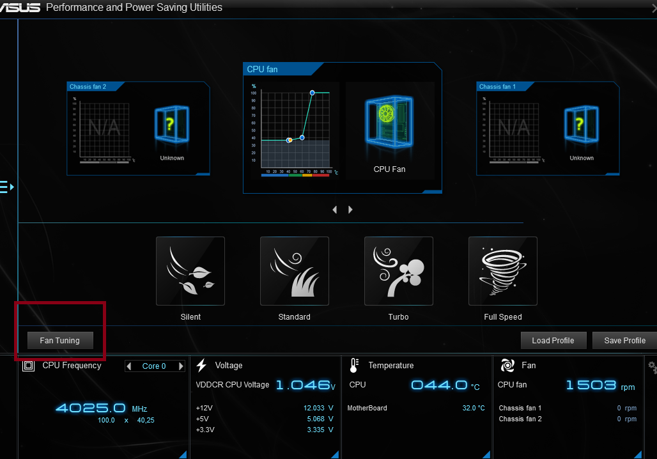The height and width of the screenshot is (459, 657).
Task: Select the Full Speed tornado icon
Action: (502, 271)
